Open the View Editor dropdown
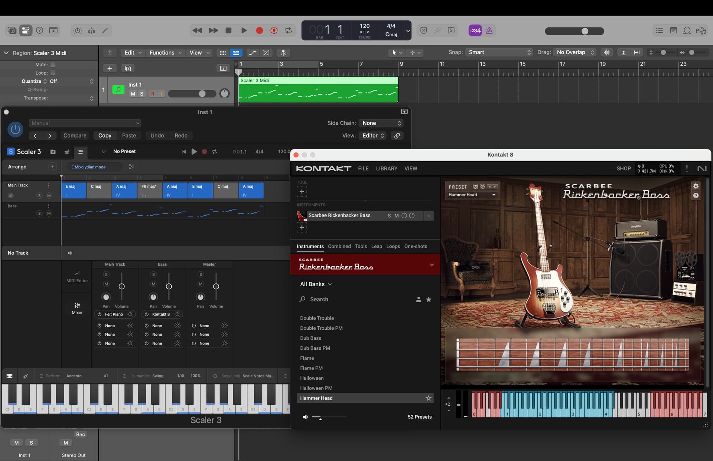 [x=373, y=136]
